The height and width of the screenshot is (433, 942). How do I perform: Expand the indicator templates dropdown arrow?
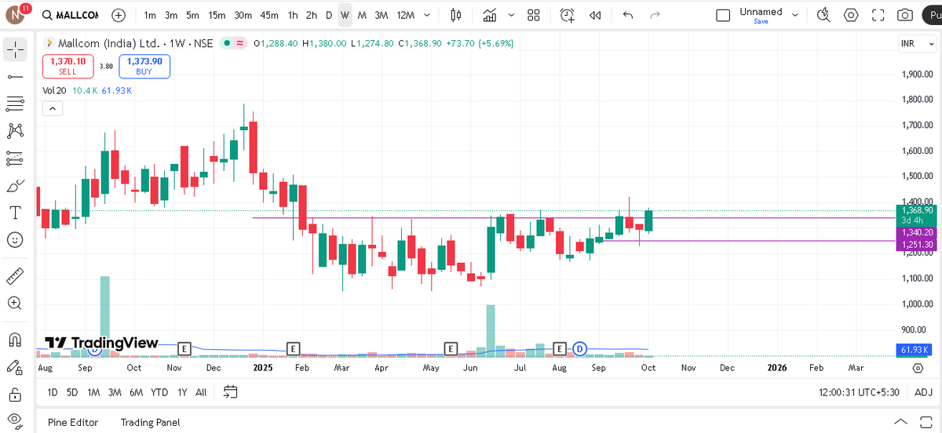(512, 15)
